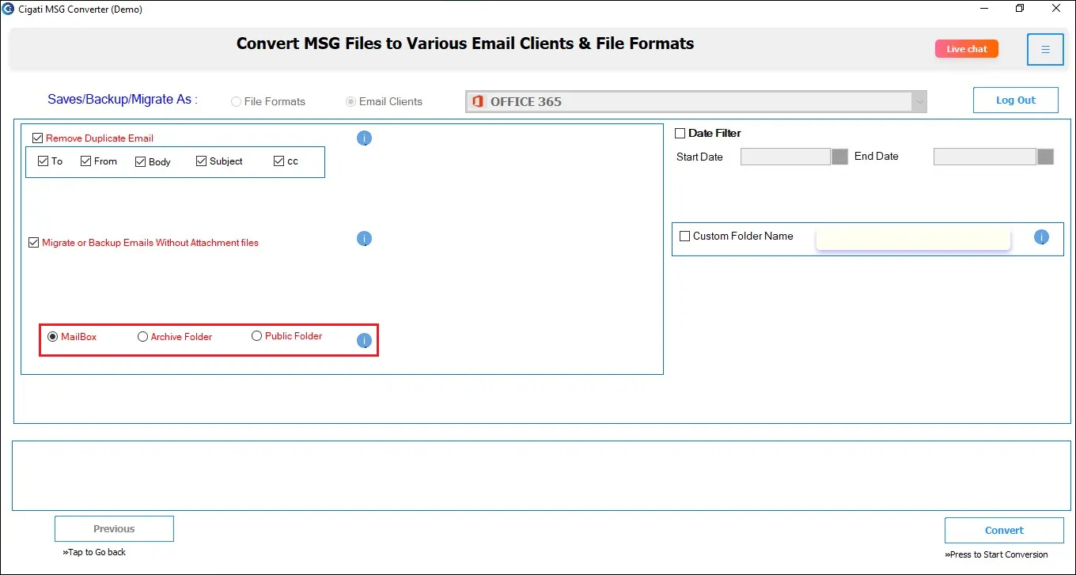Toggle the From checkbox
The height and width of the screenshot is (575, 1076).
pyautogui.click(x=85, y=161)
